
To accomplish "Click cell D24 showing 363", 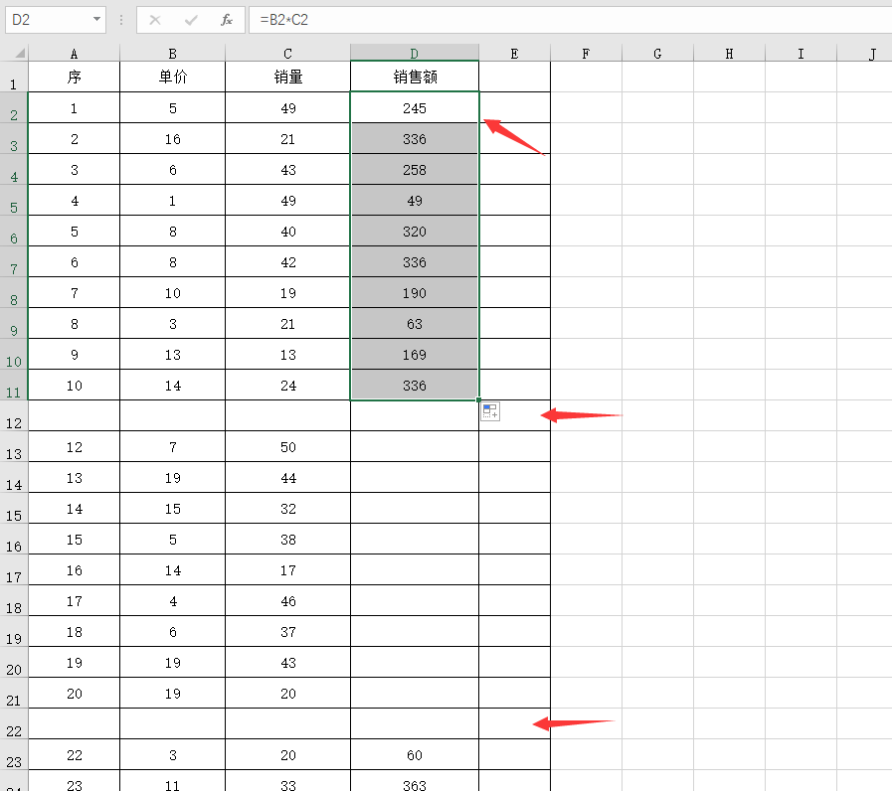I will (x=415, y=781).
